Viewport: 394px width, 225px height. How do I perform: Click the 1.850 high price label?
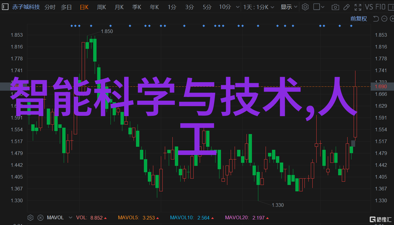[107, 31]
